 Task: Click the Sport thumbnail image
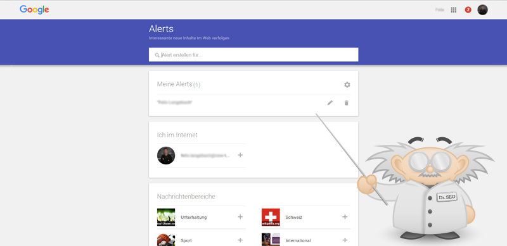tap(166, 240)
